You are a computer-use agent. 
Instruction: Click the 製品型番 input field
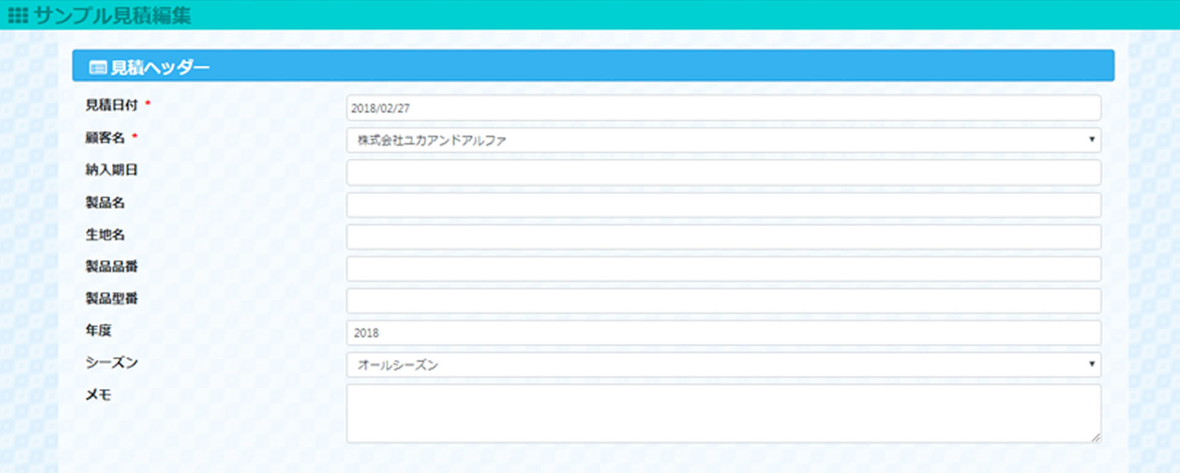click(x=723, y=301)
